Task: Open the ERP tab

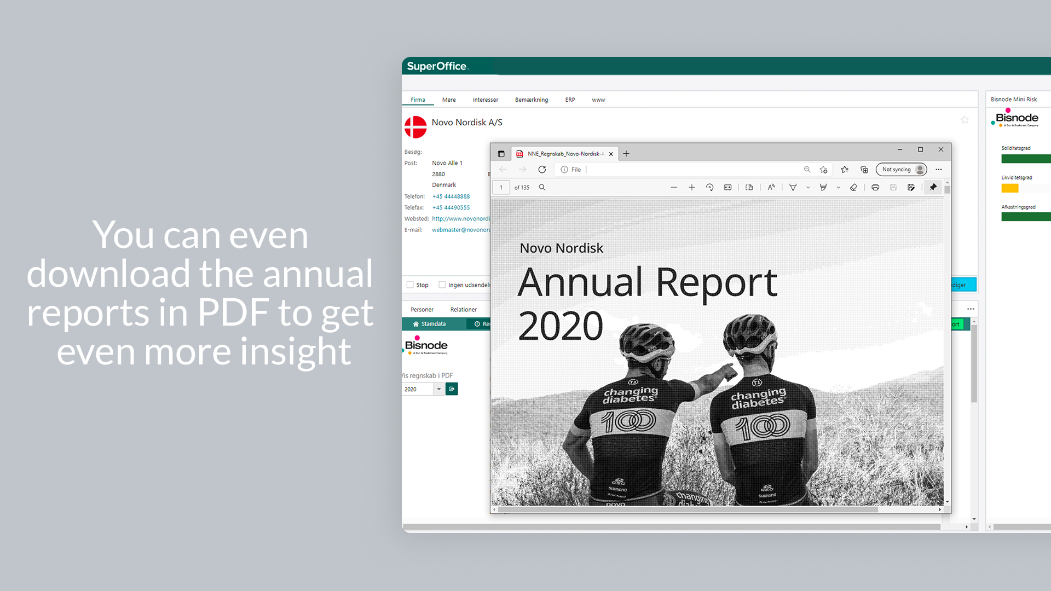Action: point(570,100)
